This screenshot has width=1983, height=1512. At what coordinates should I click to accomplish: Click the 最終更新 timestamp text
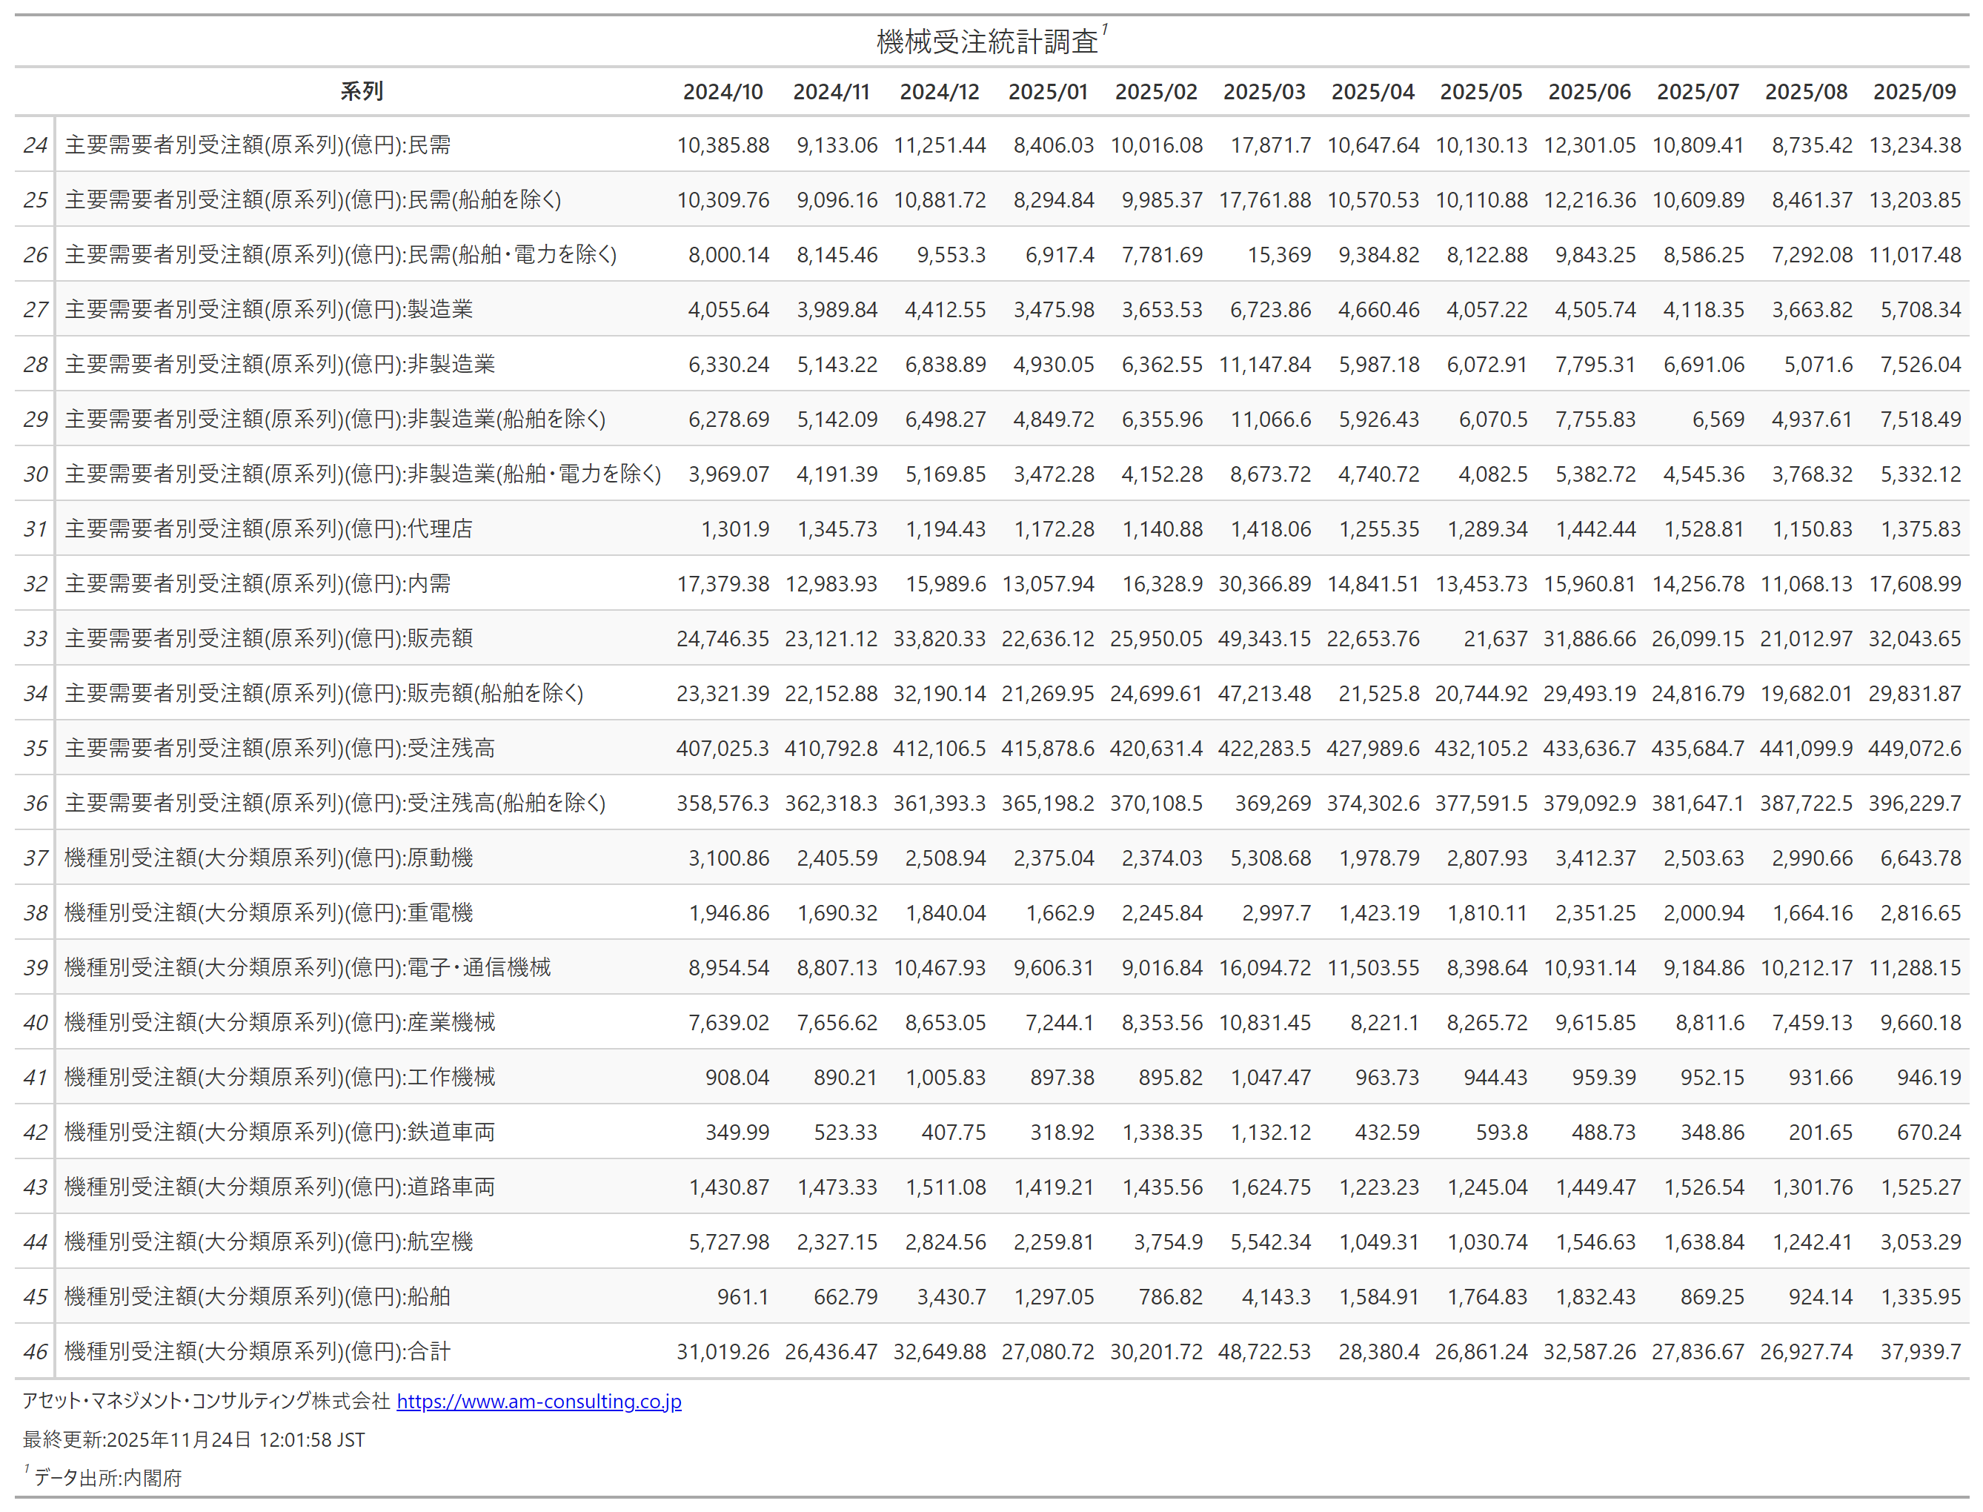click(193, 1439)
